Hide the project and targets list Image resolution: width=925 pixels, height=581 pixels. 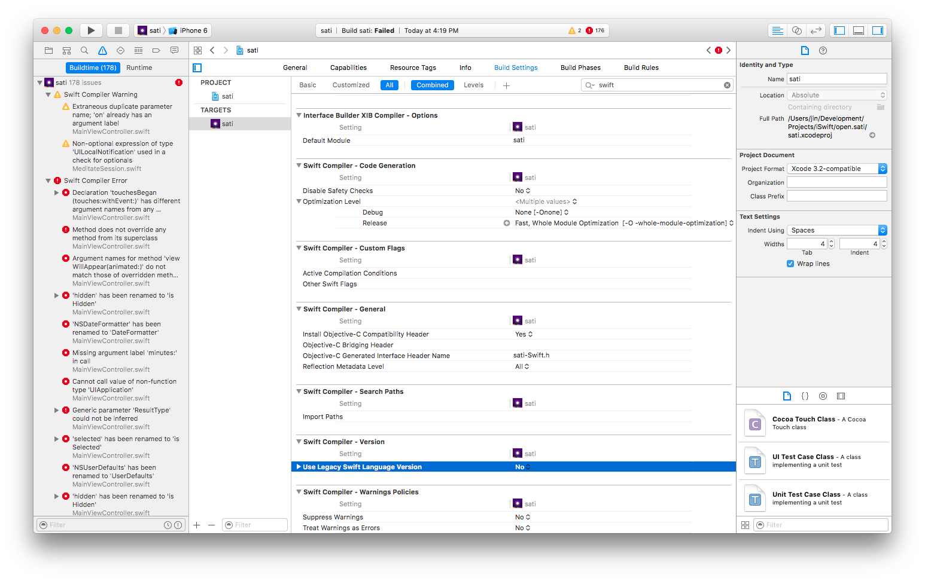point(197,68)
